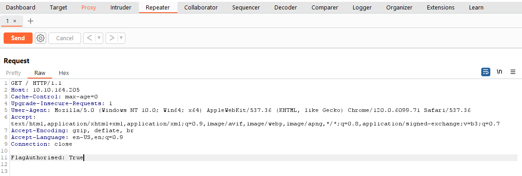The height and width of the screenshot is (176, 522).
Task: Switch to Decoder tab
Action: pos(286,7)
